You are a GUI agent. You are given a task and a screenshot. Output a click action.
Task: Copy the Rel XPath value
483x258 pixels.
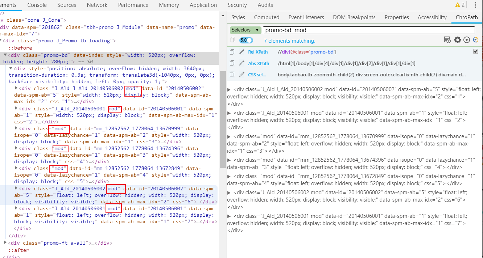point(233,52)
